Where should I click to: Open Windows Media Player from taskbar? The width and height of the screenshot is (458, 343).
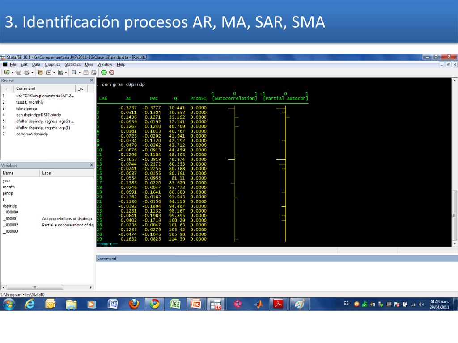pyautogui.click(x=91, y=304)
